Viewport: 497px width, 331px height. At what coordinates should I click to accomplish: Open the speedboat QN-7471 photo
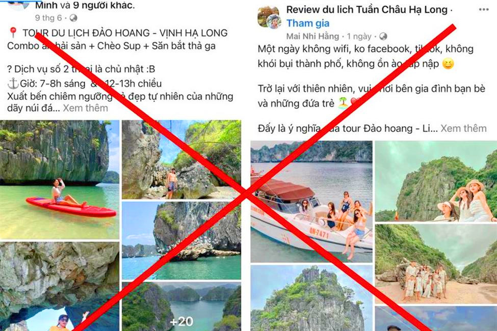pyautogui.click(x=311, y=202)
